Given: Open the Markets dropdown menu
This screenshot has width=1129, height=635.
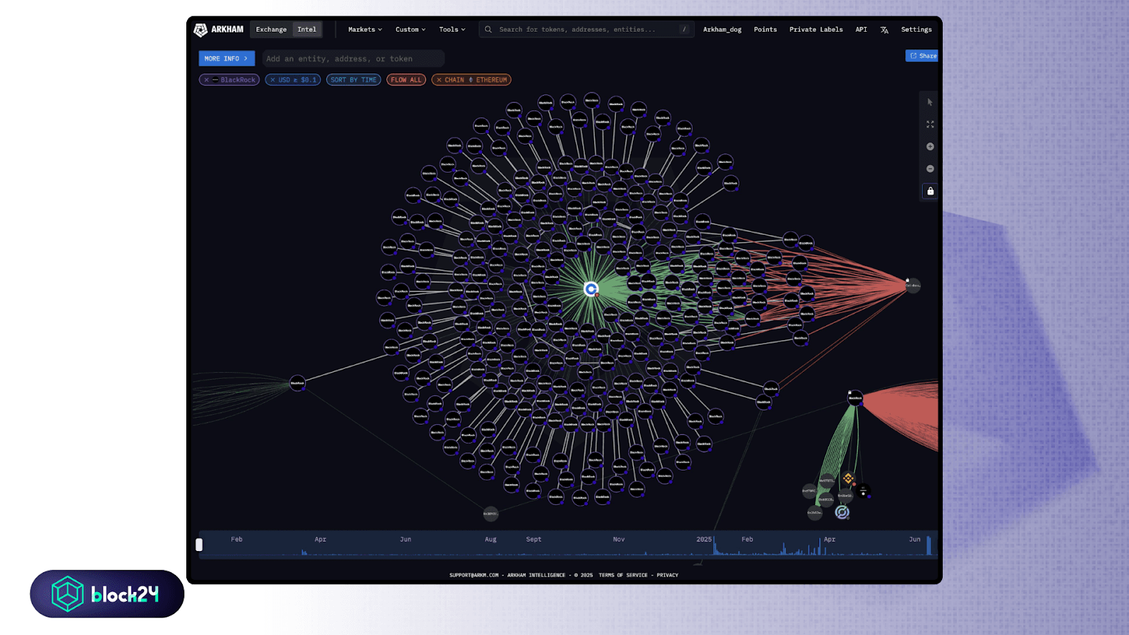Looking at the screenshot, I should point(365,30).
